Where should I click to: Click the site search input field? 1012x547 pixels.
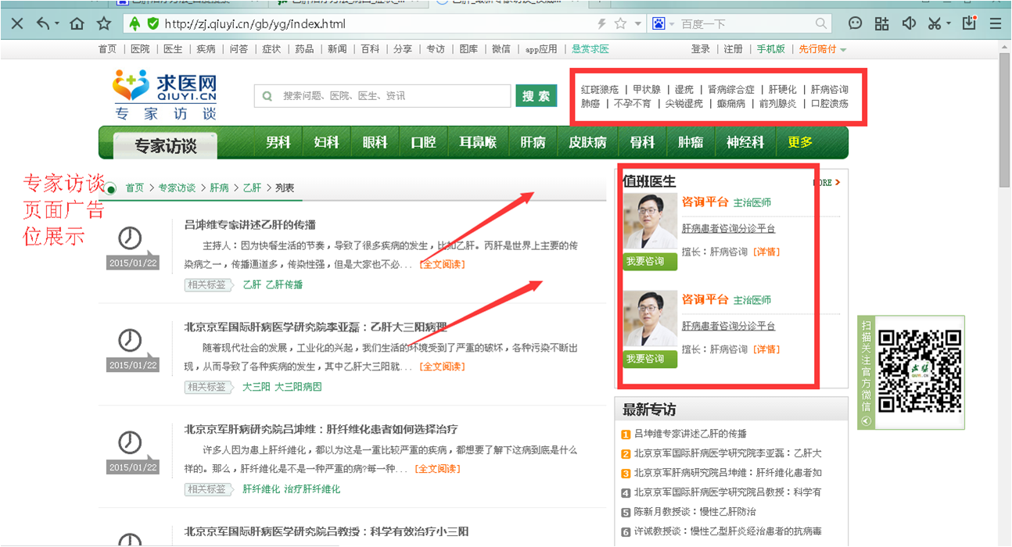coord(382,96)
